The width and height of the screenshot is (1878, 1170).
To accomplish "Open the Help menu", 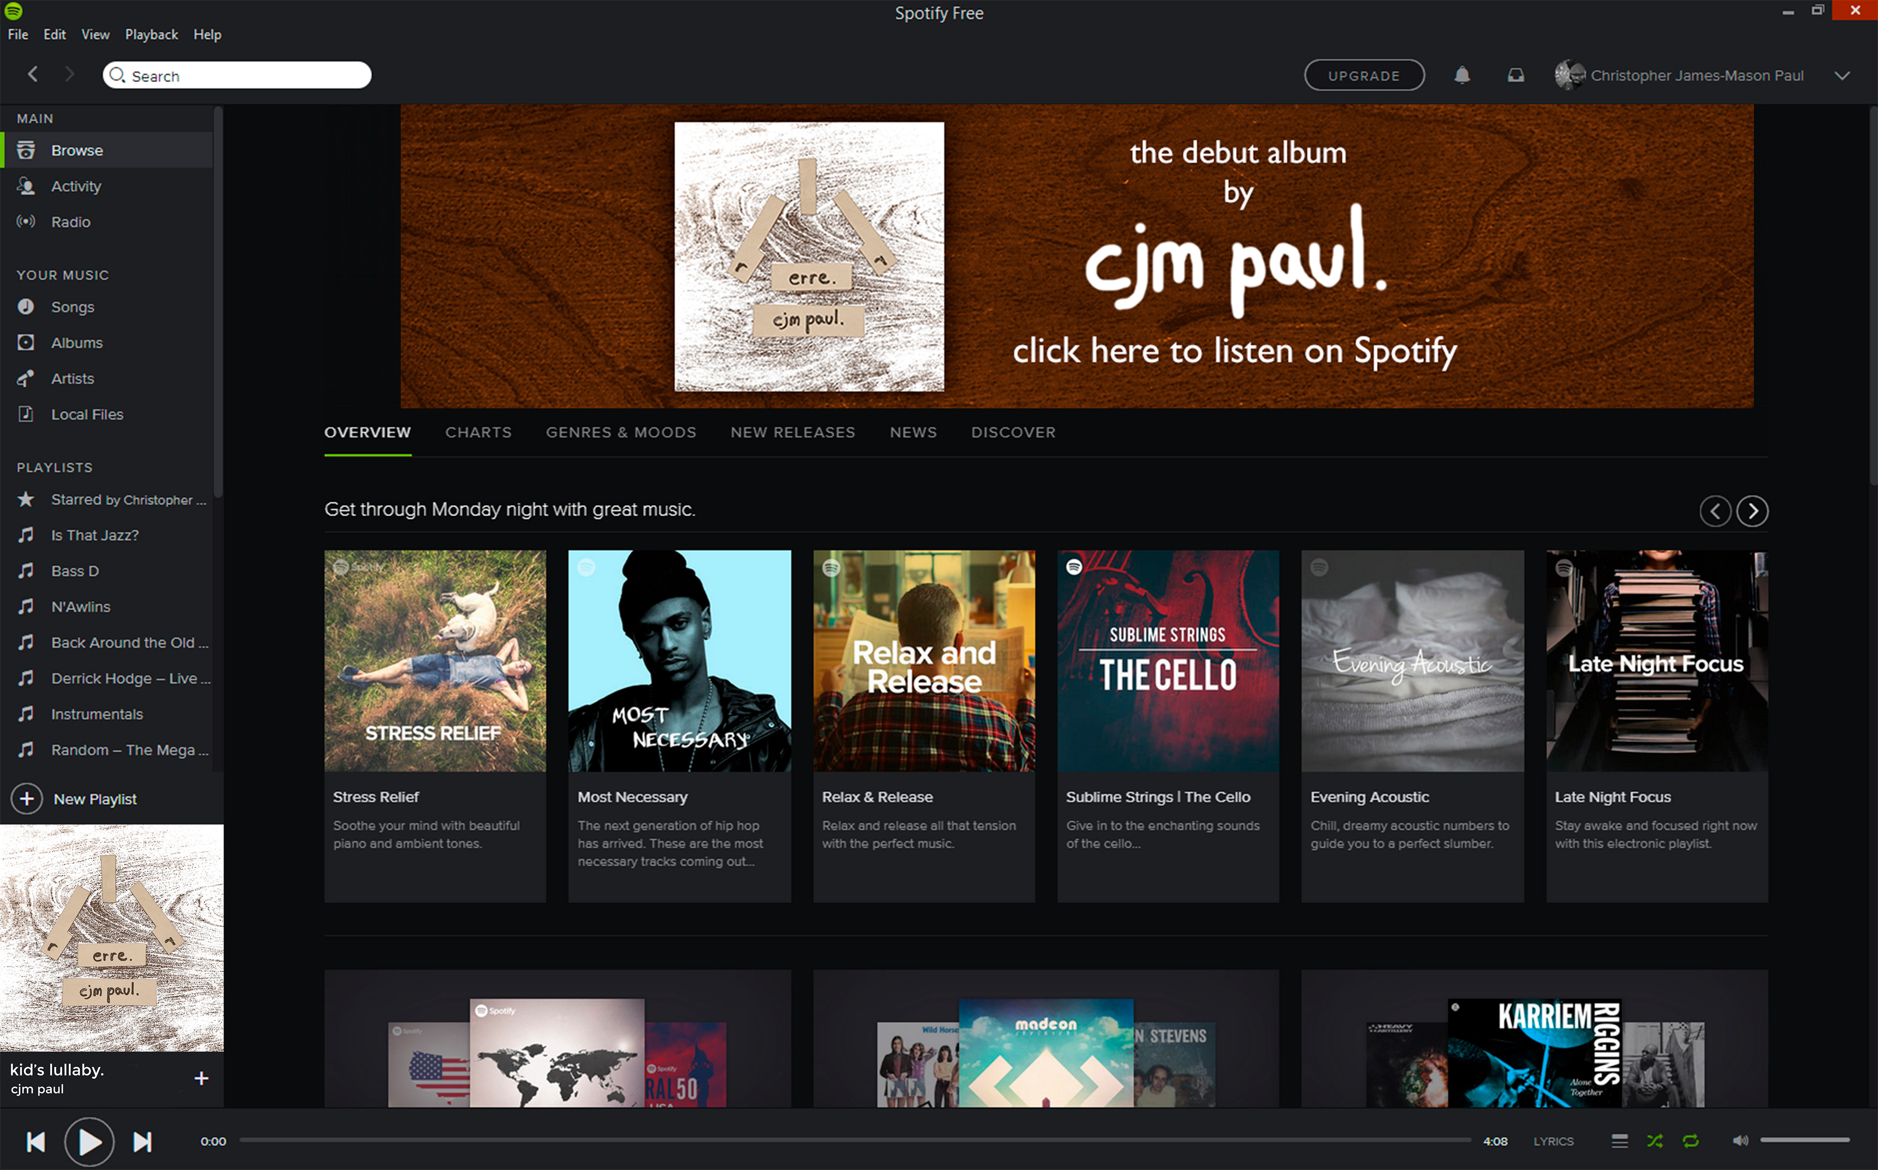I will click(x=207, y=34).
